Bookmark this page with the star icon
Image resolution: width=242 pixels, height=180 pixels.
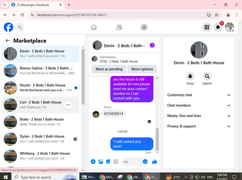pyautogui.click(x=216, y=15)
